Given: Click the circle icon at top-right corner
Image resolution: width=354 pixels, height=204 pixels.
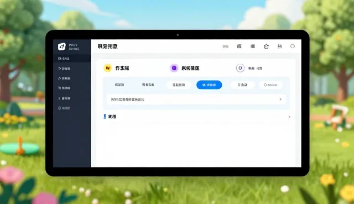Looking at the screenshot, I should point(293,47).
